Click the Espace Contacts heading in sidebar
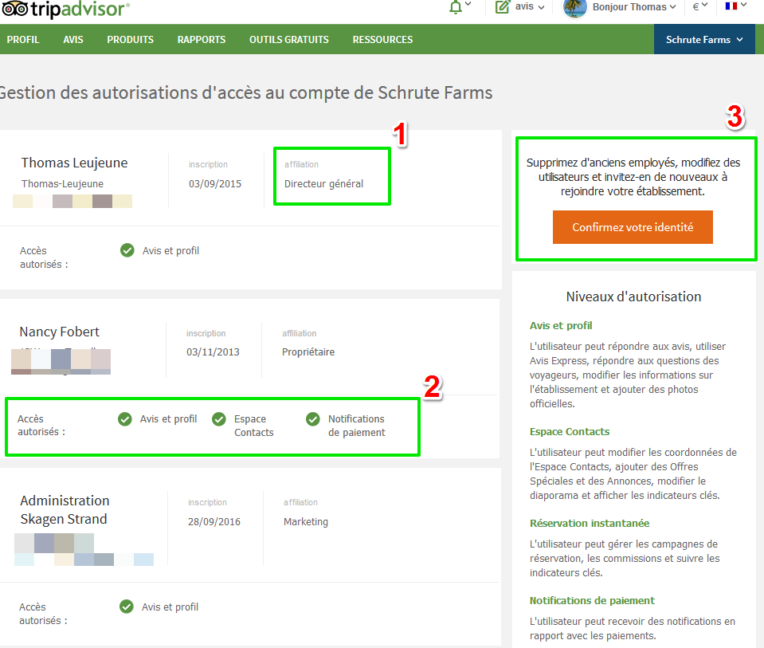764x648 pixels. click(570, 431)
